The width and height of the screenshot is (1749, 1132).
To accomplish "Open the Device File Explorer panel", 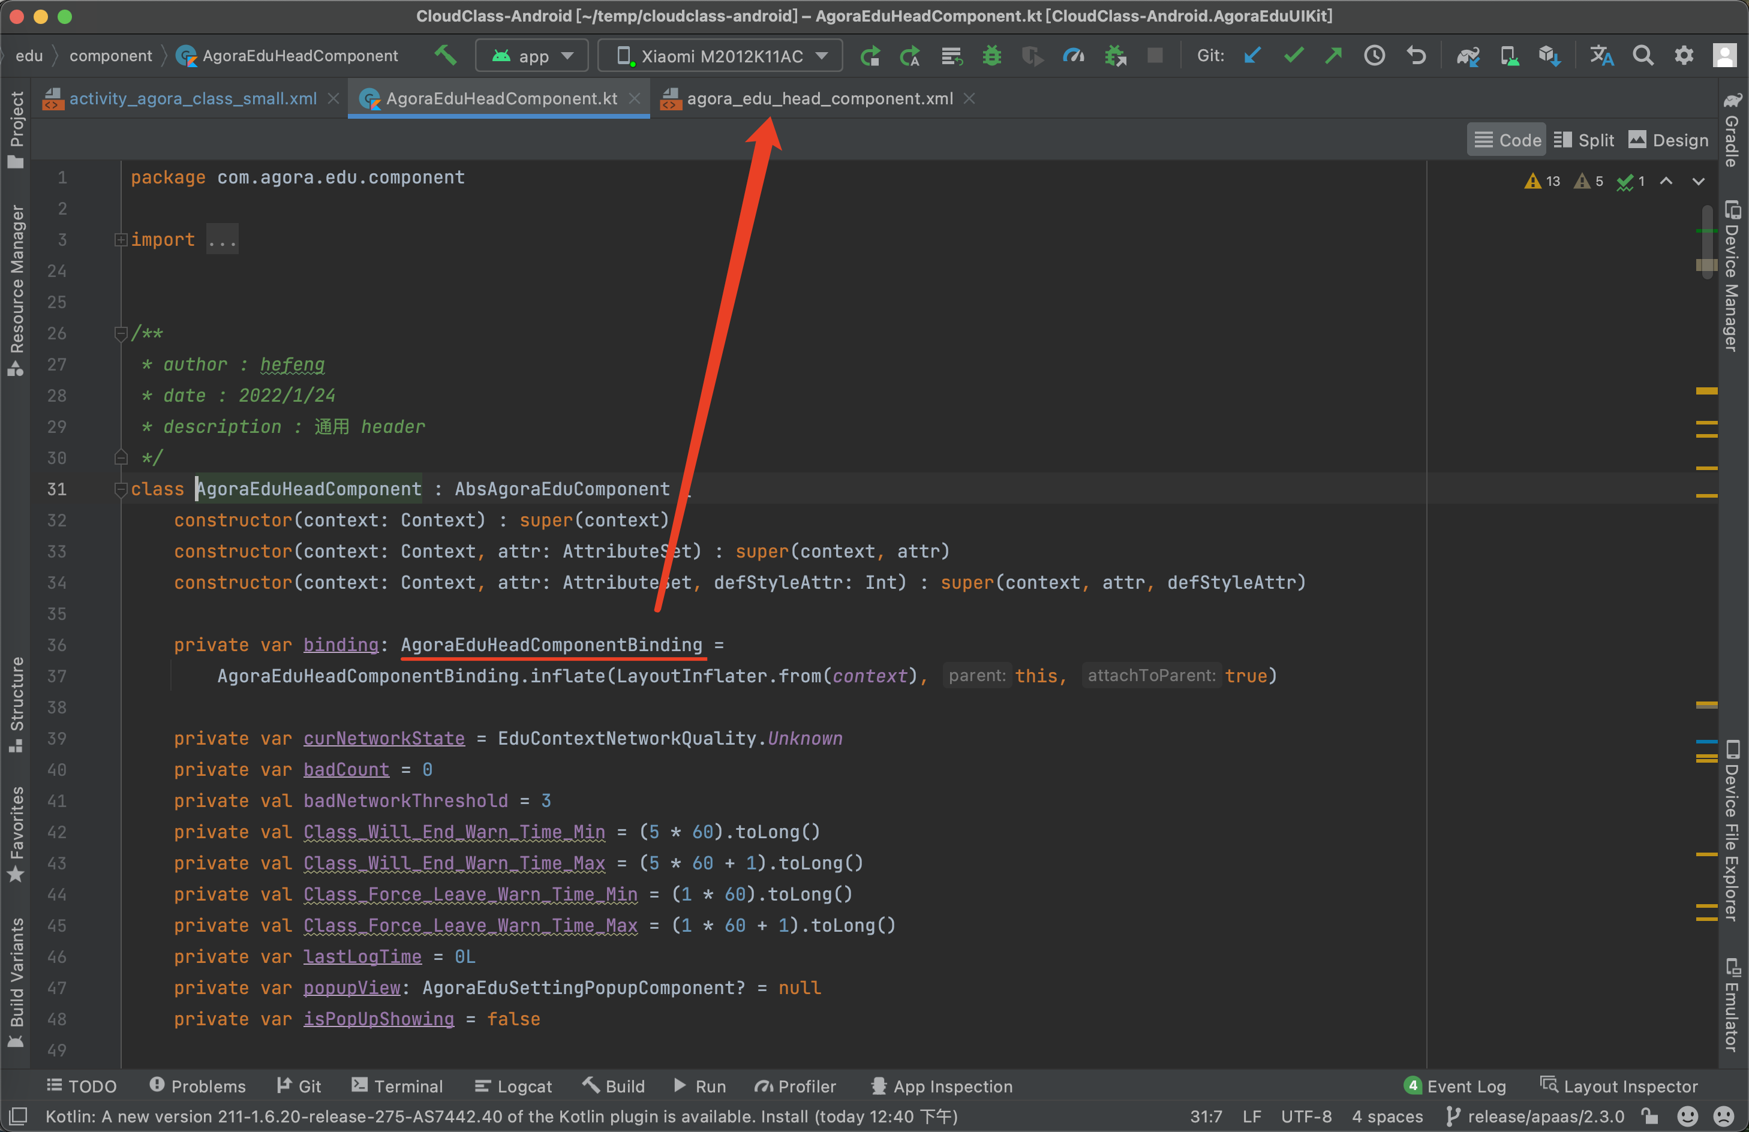I will point(1733,831).
